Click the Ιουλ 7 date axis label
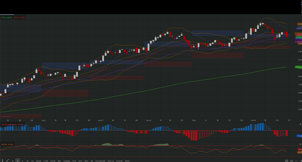Viewport: 302px width, 162px height. [101, 120]
